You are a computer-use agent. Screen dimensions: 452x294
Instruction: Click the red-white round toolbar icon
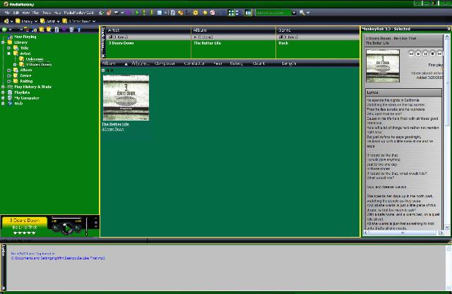coord(213,13)
